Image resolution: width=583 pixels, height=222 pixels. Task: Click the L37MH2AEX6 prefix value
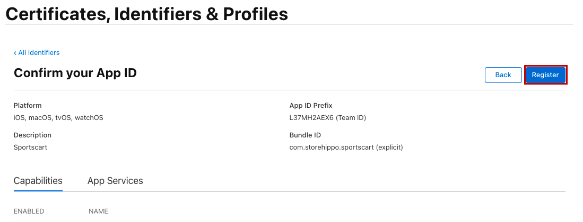tap(310, 118)
